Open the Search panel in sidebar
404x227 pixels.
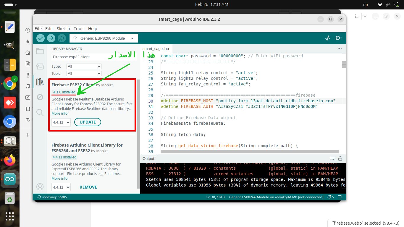point(40,112)
